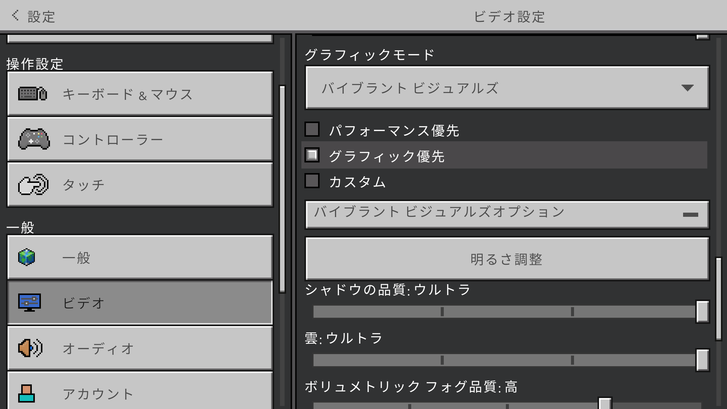
Task: Click the globe block icon for 一般
Action: 27,258
